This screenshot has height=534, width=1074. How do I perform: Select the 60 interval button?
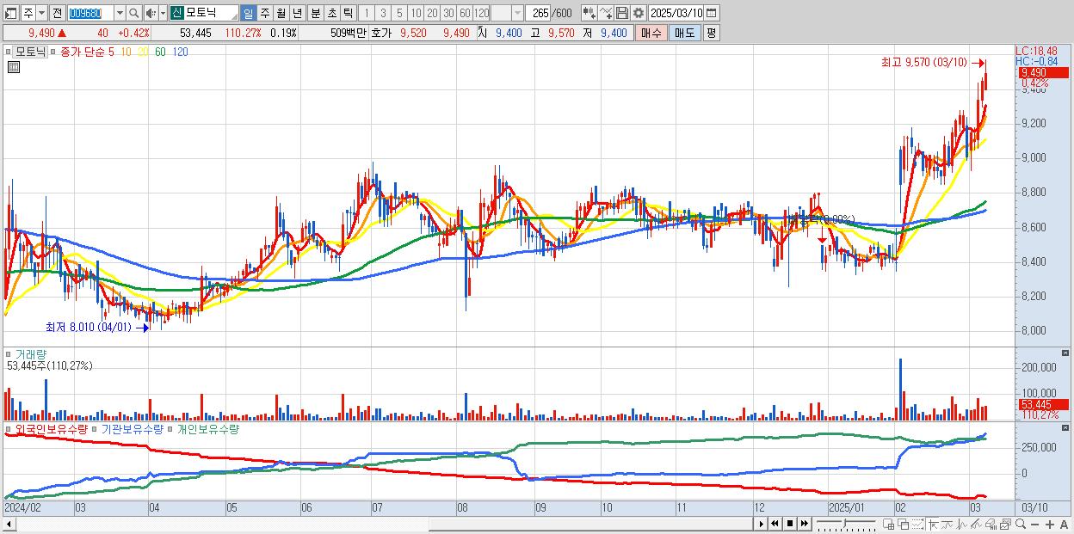point(465,13)
